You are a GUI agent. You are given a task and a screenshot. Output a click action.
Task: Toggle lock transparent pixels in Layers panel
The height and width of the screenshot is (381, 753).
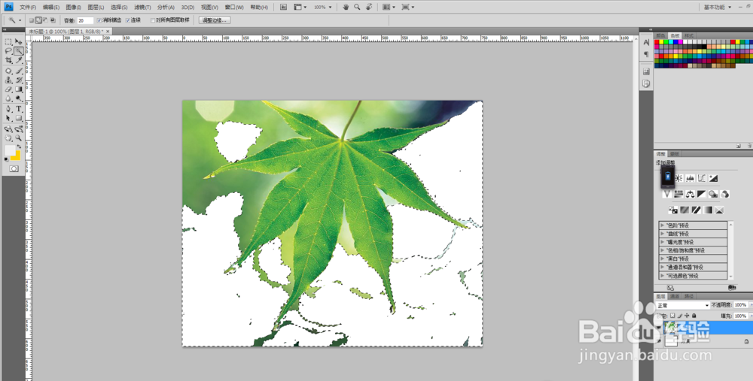[672, 316]
